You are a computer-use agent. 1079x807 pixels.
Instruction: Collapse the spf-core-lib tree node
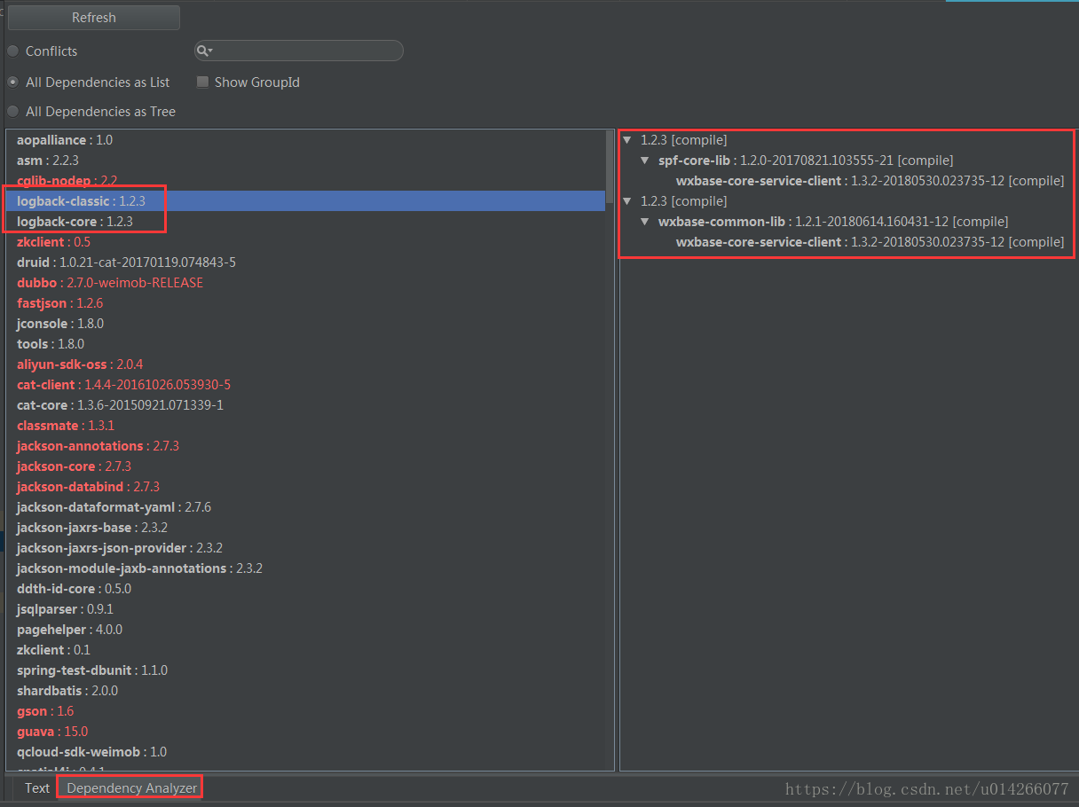(x=646, y=161)
